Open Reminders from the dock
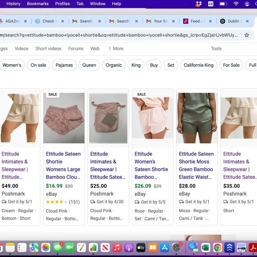Screen dimensions: 257x257 [22, 247]
